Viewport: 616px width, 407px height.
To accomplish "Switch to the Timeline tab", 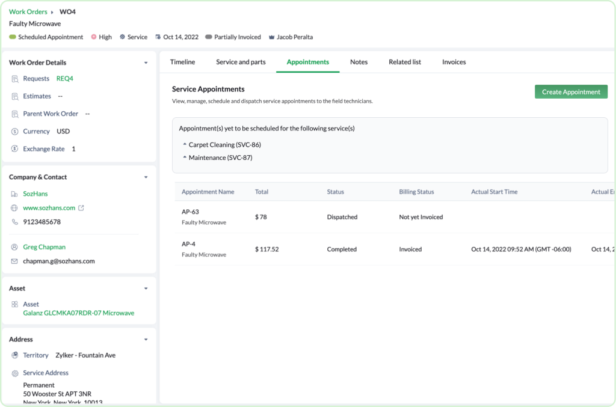I will [182, 61].
